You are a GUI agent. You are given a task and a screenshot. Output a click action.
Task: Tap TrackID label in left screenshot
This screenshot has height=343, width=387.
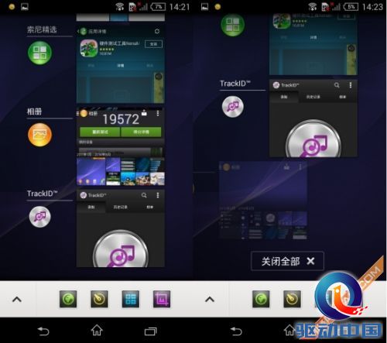(x=42, y=194)
